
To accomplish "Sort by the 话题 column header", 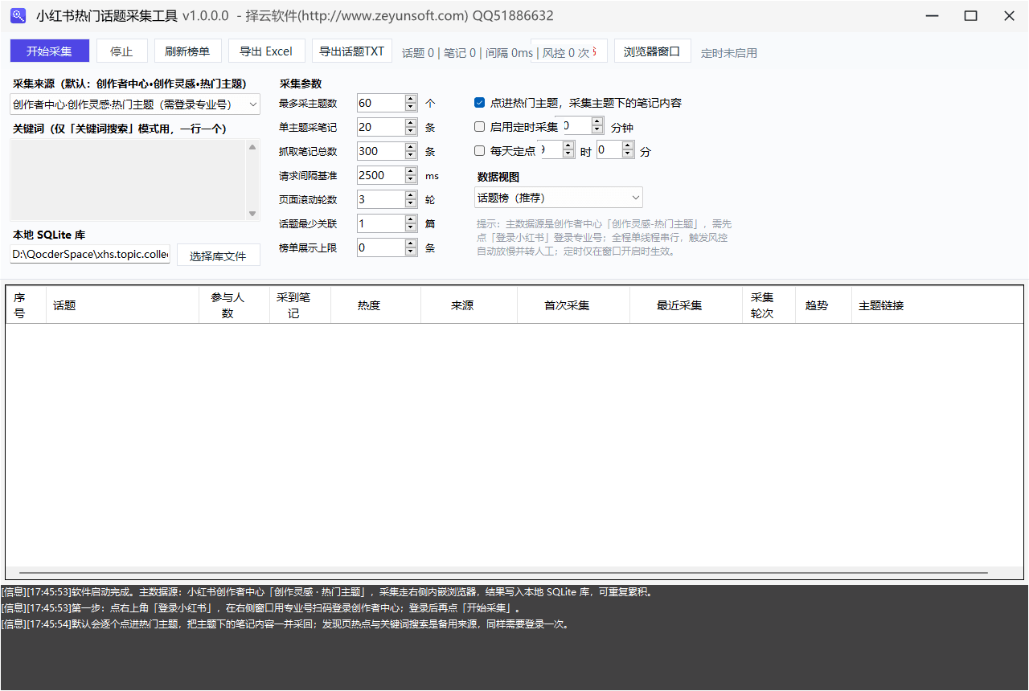I will coord(122,305).
